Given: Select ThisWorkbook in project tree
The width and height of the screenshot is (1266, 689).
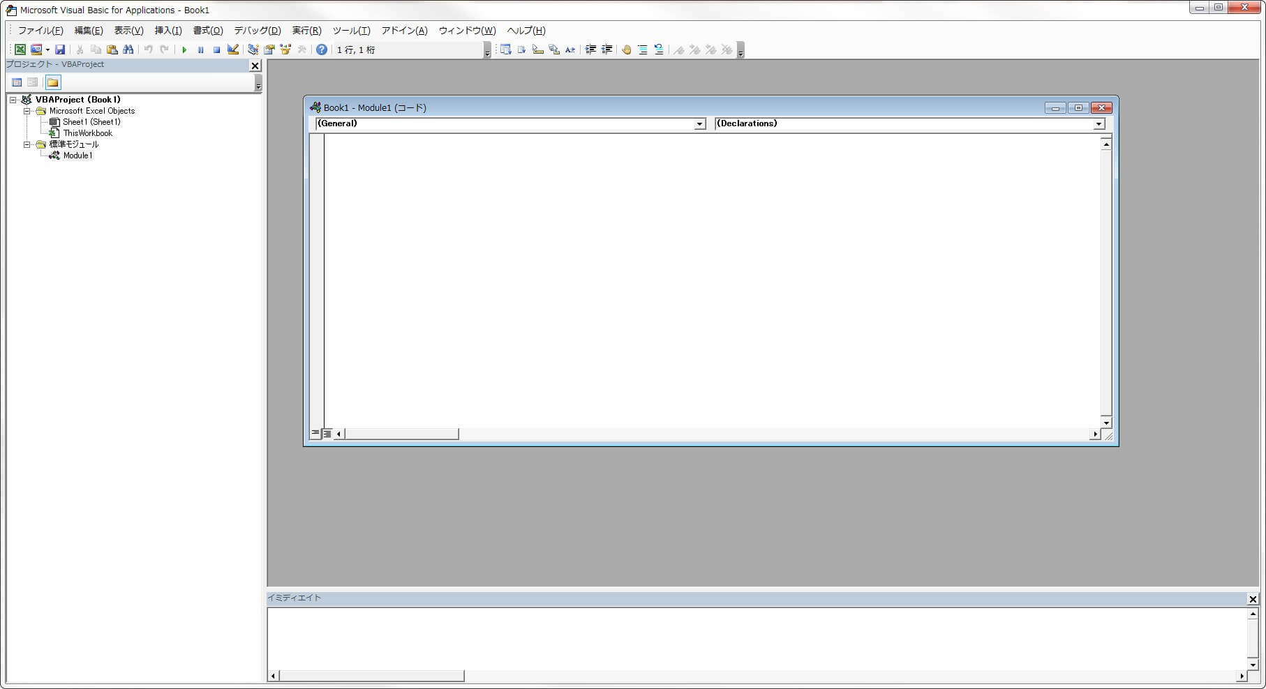Looking at the screenshot, I should click(87, 133).
